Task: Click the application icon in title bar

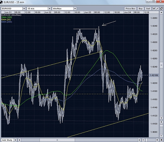Action: pyautogui.click(x=1, y=2)
